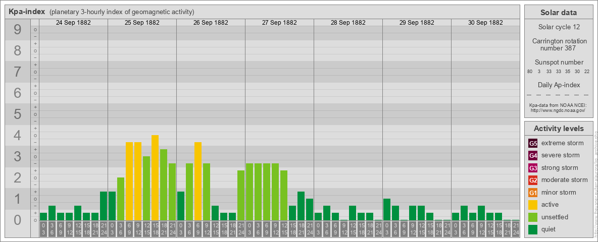Click the 'Solar cycle 12' text
This screenshot has width=598, height=242.
pos(558,27)
